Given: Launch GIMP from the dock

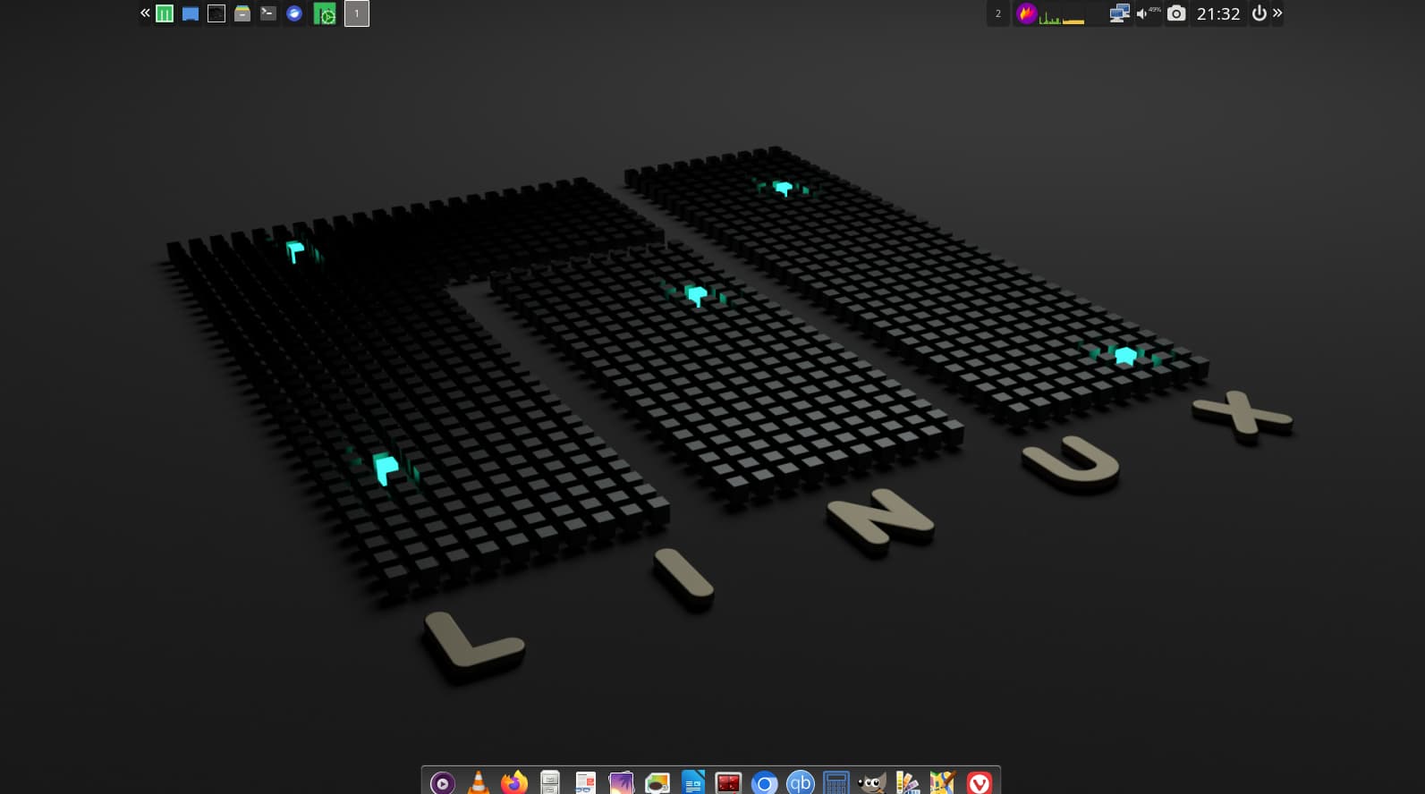Looking at the screenshot, I should click(x=871, y=783).
